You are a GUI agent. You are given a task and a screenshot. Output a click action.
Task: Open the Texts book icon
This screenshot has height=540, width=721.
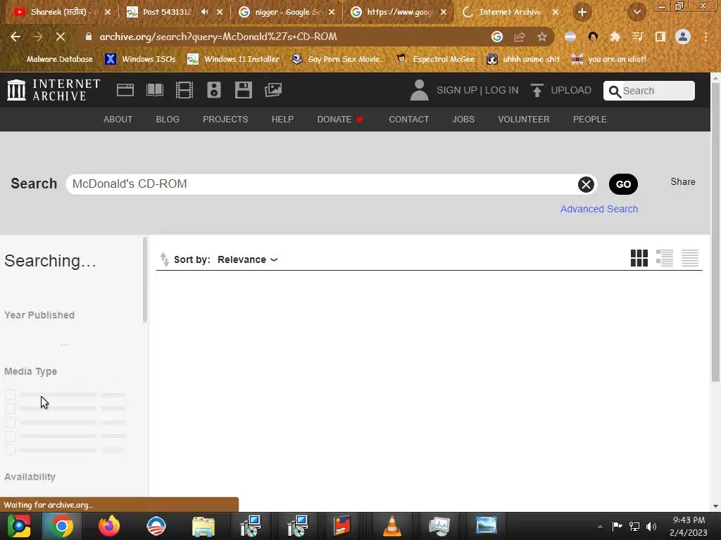tap(154, 90)
